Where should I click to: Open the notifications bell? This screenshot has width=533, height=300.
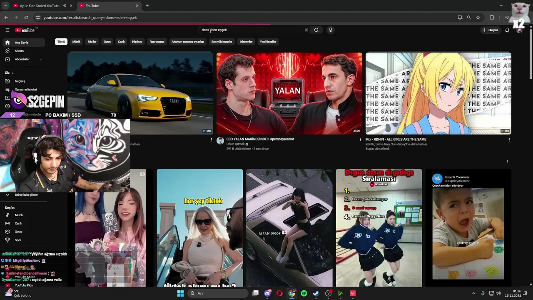pos(507,30)
